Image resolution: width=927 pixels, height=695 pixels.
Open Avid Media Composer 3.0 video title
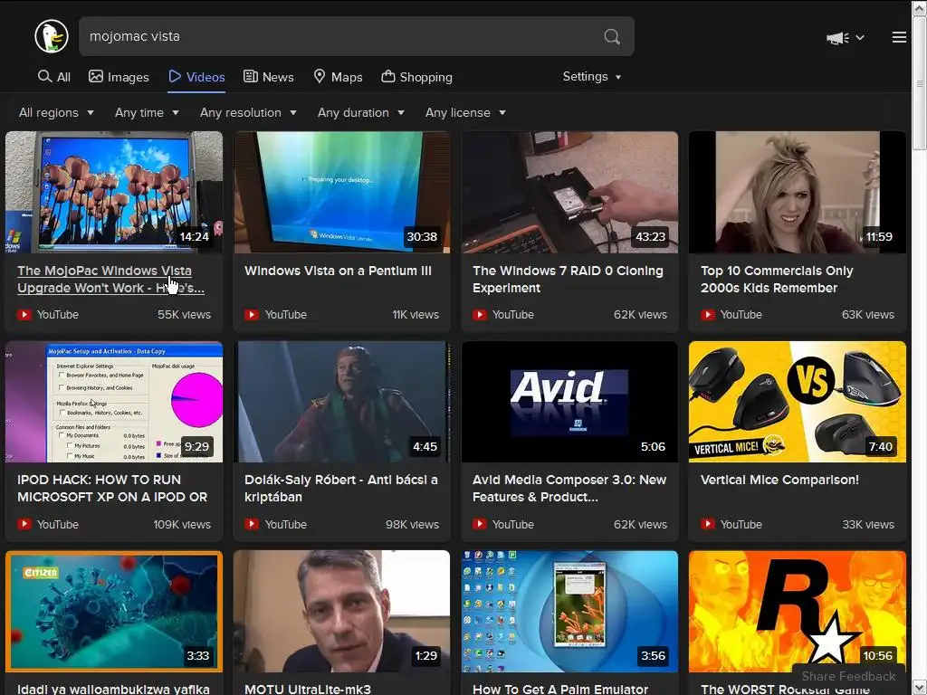pos(569,488)
